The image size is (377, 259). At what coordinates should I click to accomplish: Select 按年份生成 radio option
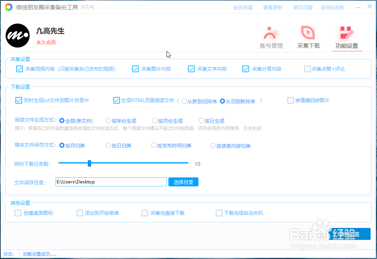pyautogui.click(x=108, y=121)
